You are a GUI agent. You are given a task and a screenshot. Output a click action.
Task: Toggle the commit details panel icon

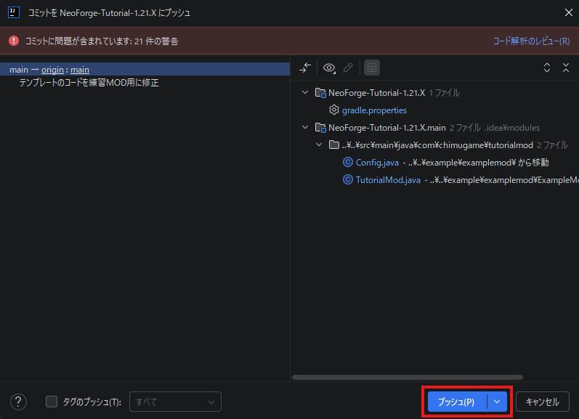click(371, 68)
